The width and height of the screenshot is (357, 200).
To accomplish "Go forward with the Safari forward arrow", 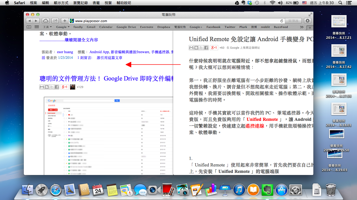I will coord(36,21).
